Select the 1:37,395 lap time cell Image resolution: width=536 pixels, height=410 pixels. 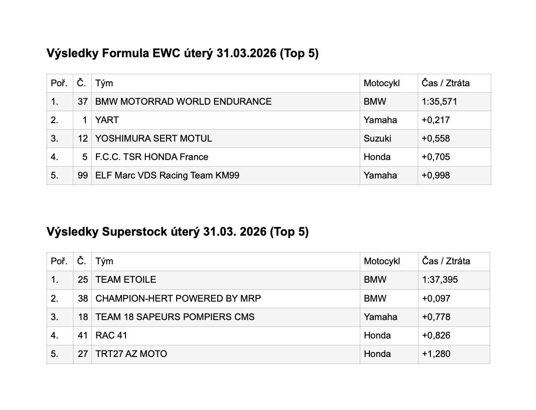click(x=440, y=279)
